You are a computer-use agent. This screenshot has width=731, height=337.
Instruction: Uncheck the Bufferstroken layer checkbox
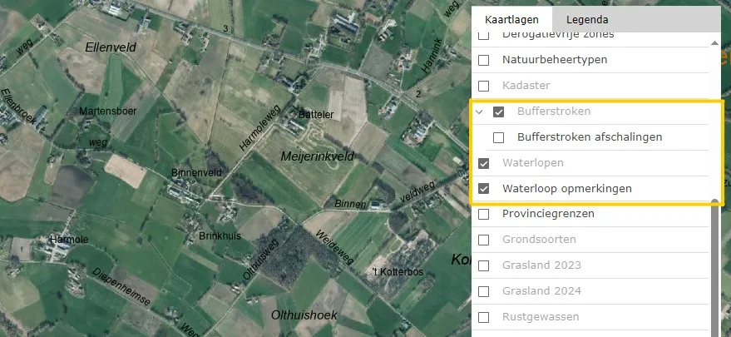498,112
